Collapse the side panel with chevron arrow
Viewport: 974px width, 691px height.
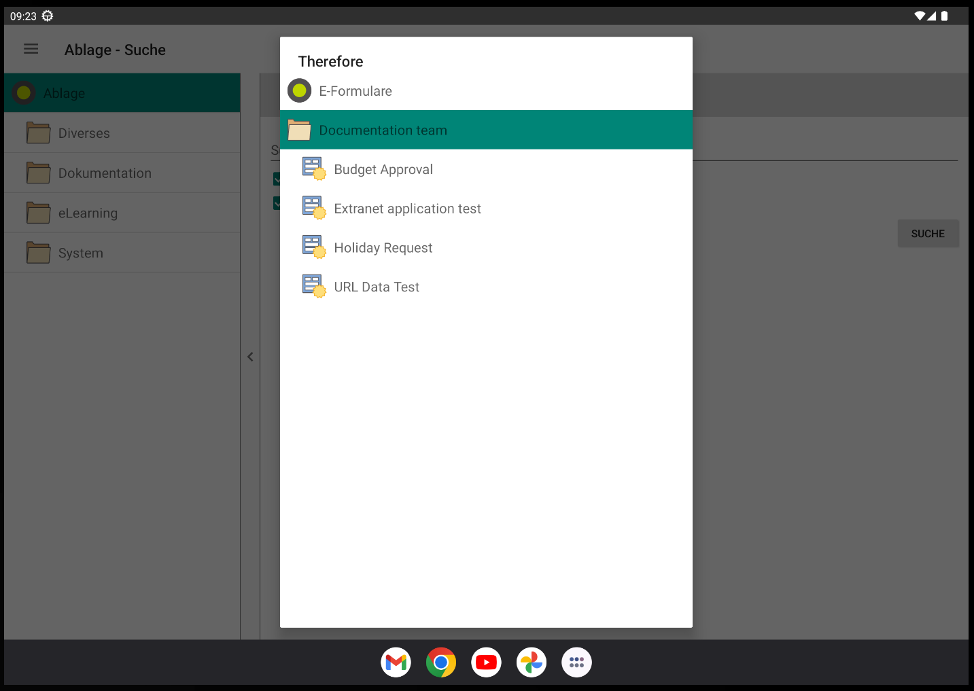(250, 357)
